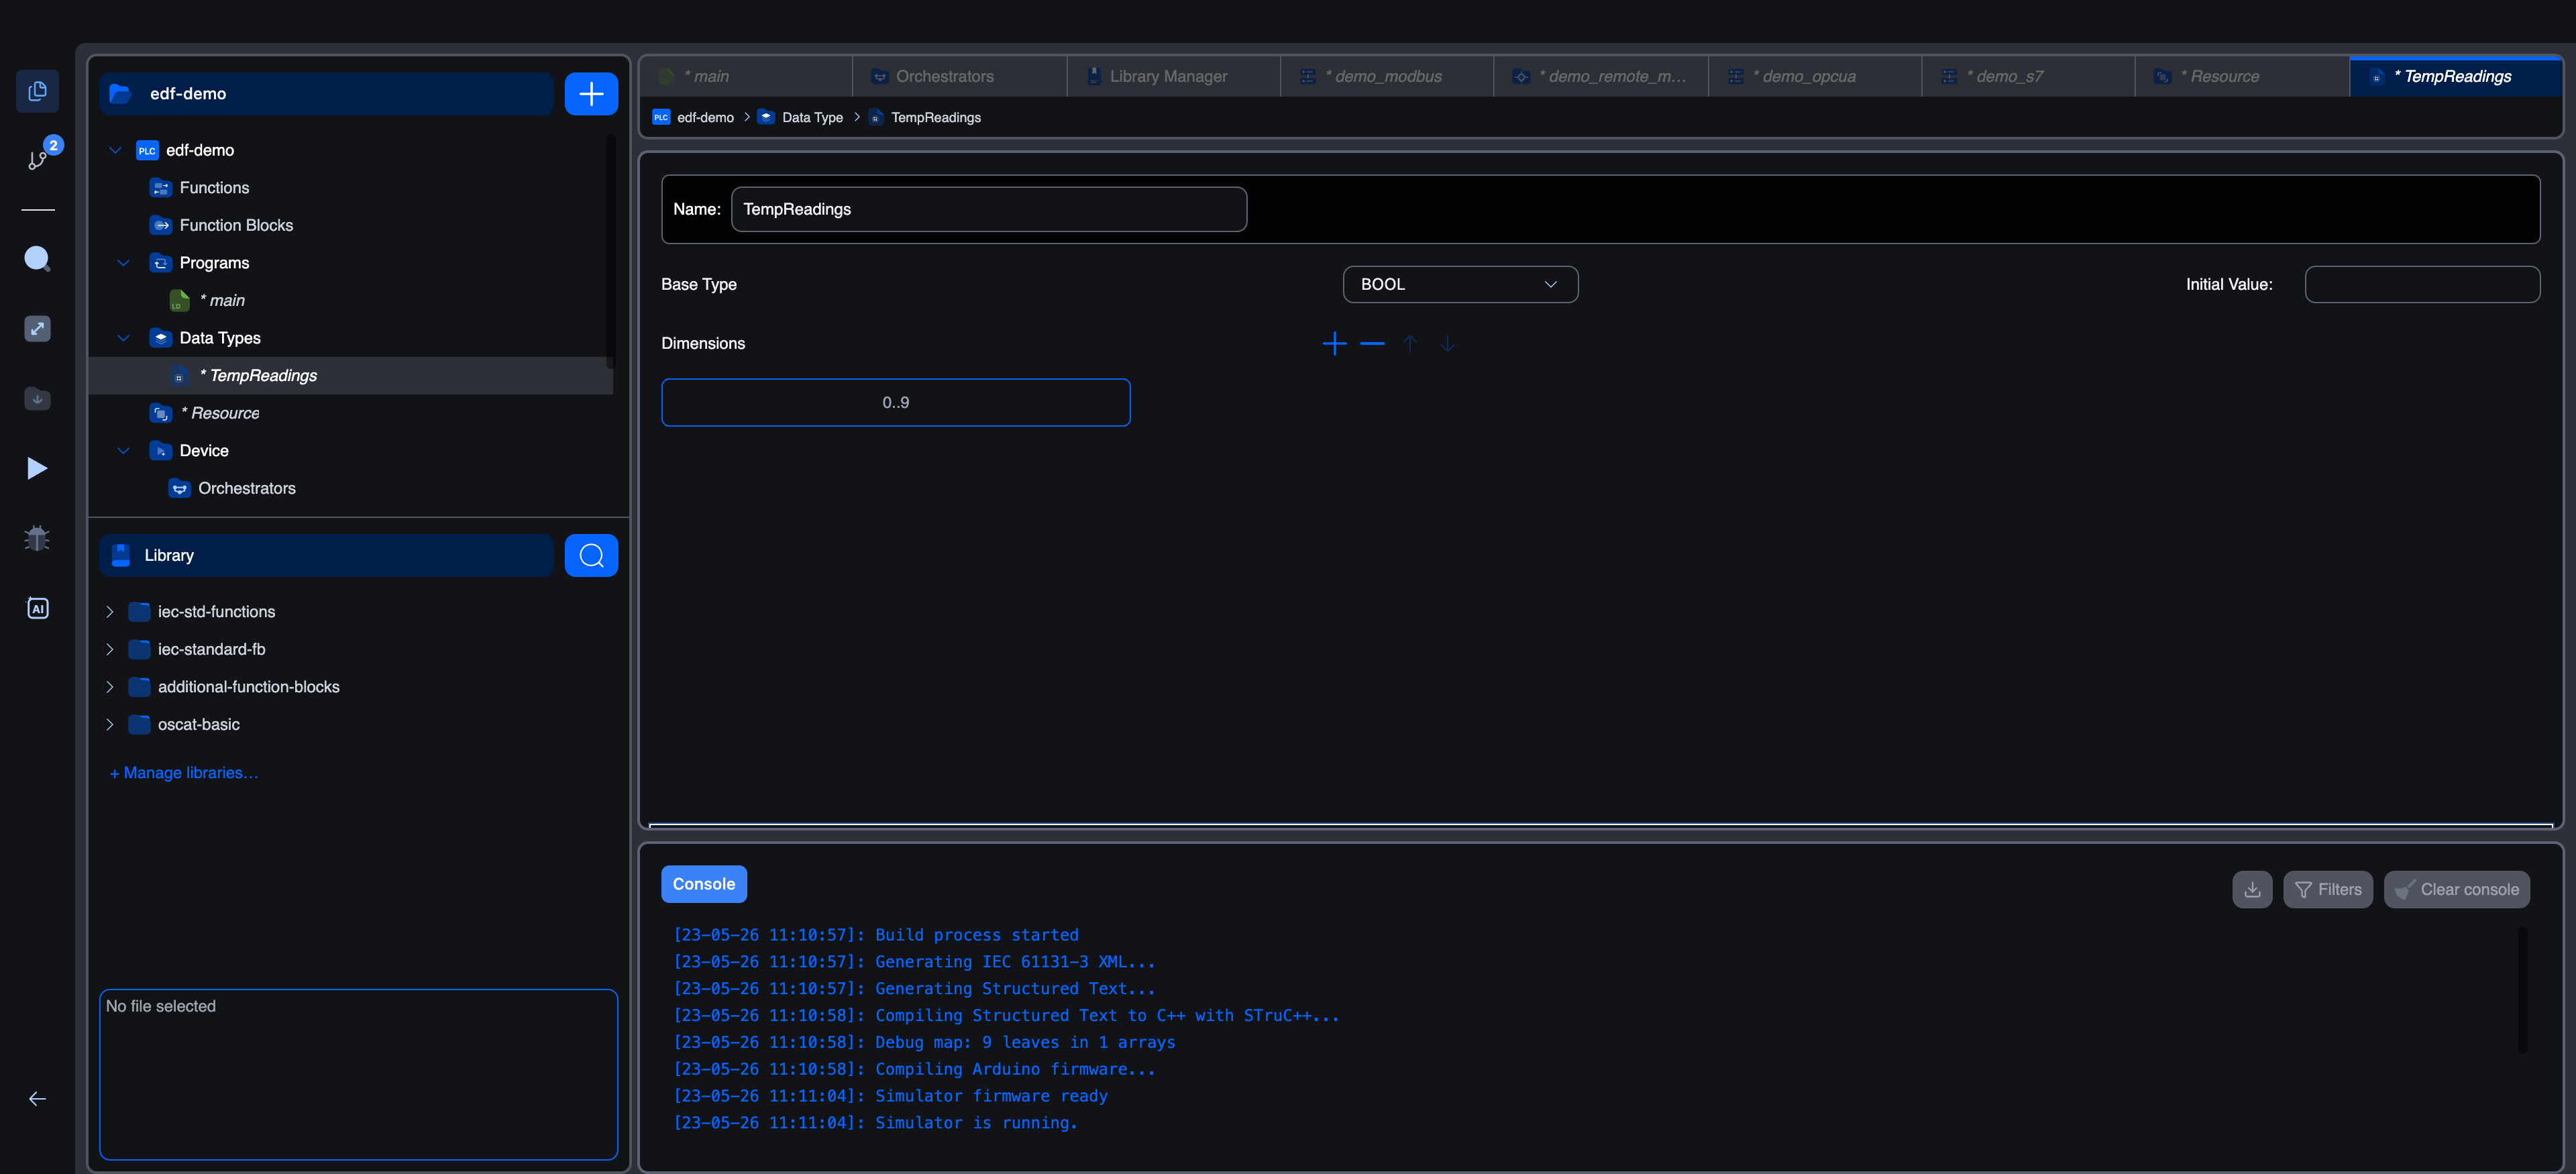
Task: Open console Filters
Action: 2327,890
